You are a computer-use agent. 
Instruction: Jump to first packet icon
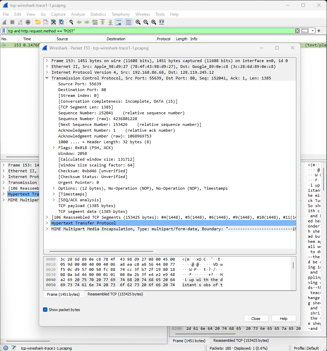coord(103,22)
